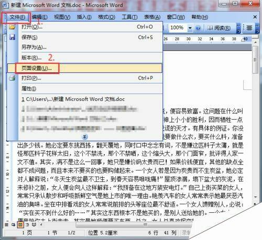
Task: Select 另存为(A)... in the File menu
Action: point(85,47)
